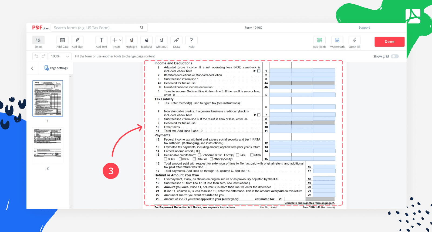Follow the Support link
Screen dimensions: 432x232
pyautogui.click(x=364, y=28)
